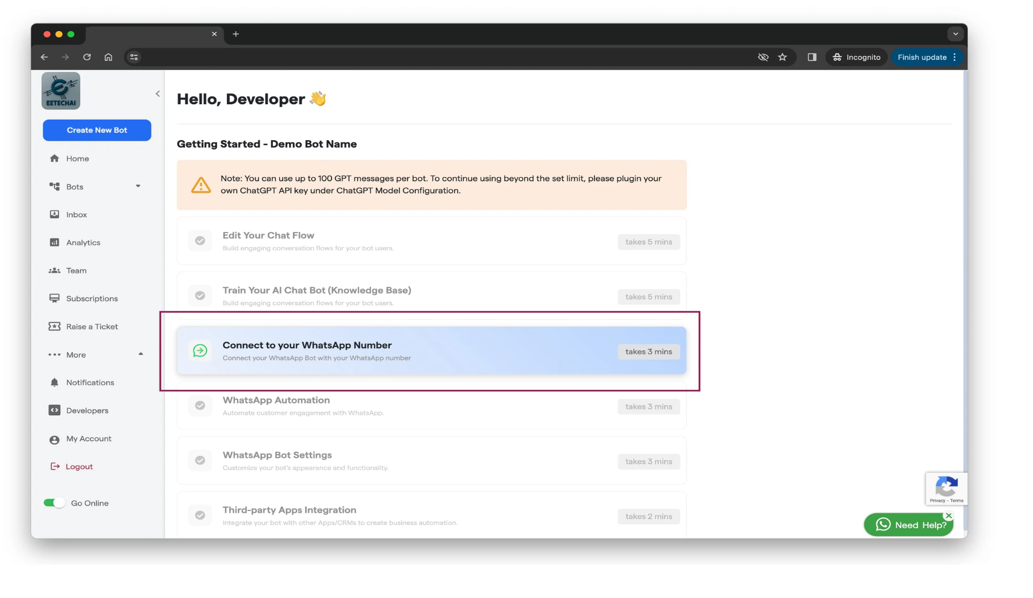
Task: Click the Third-party Apps Integration checkmark
Action: click(x=200, y=515)
